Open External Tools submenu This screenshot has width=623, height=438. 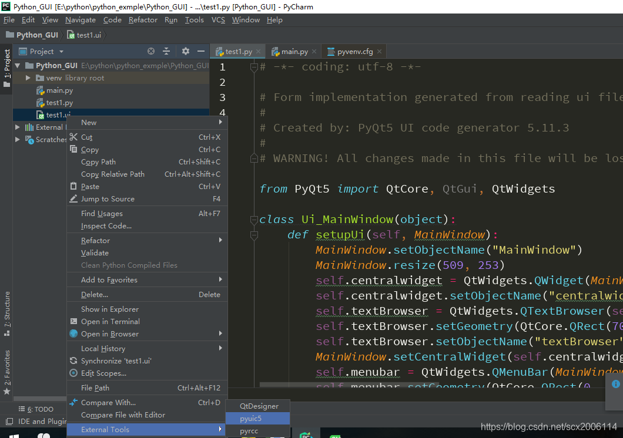[147, 429]
